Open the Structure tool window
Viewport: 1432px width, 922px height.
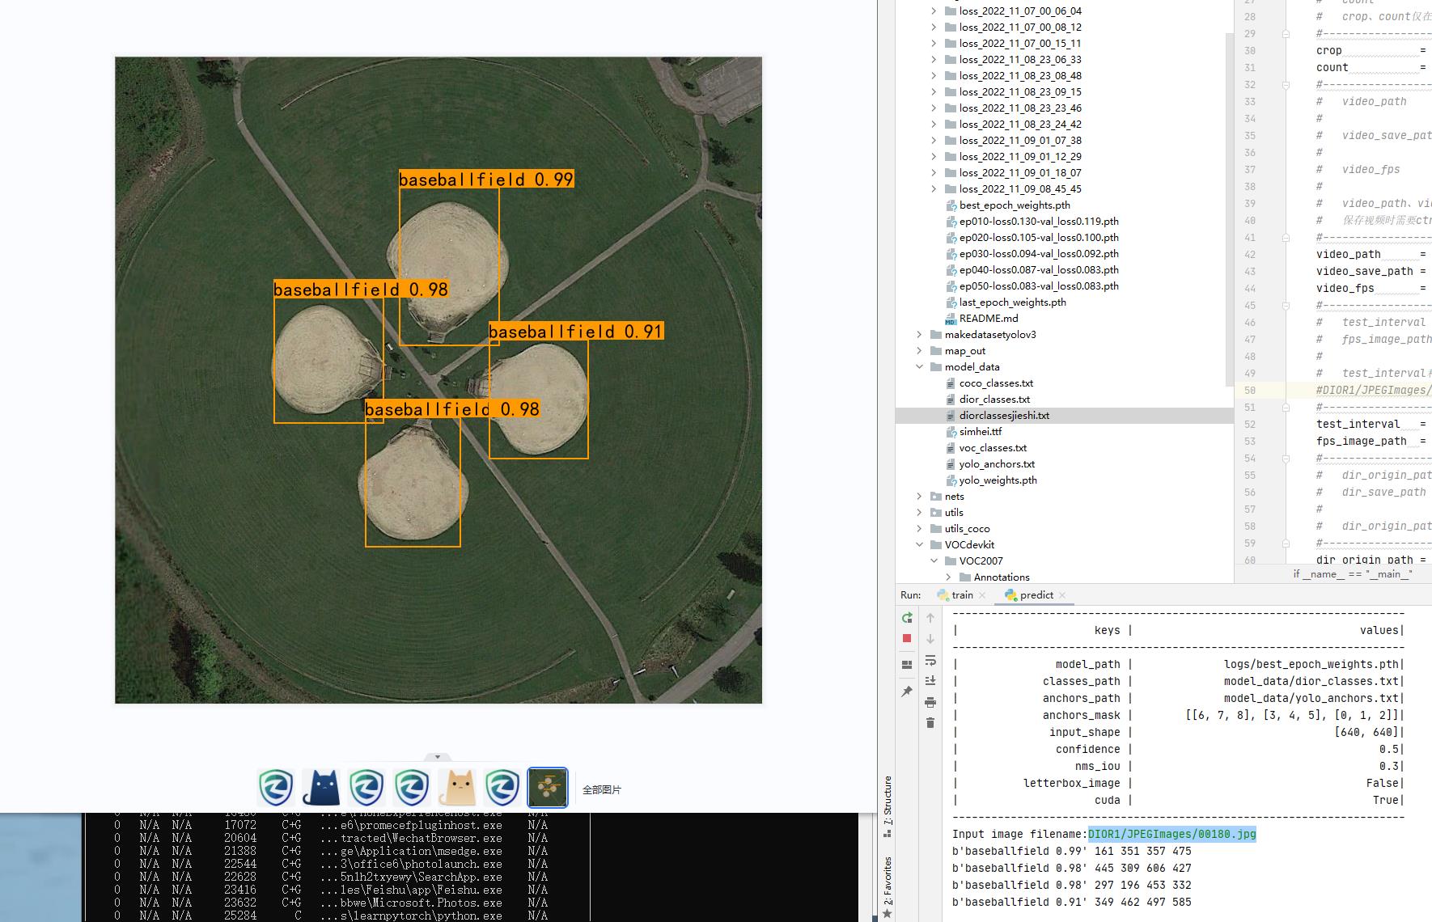(x=888, y=801)
